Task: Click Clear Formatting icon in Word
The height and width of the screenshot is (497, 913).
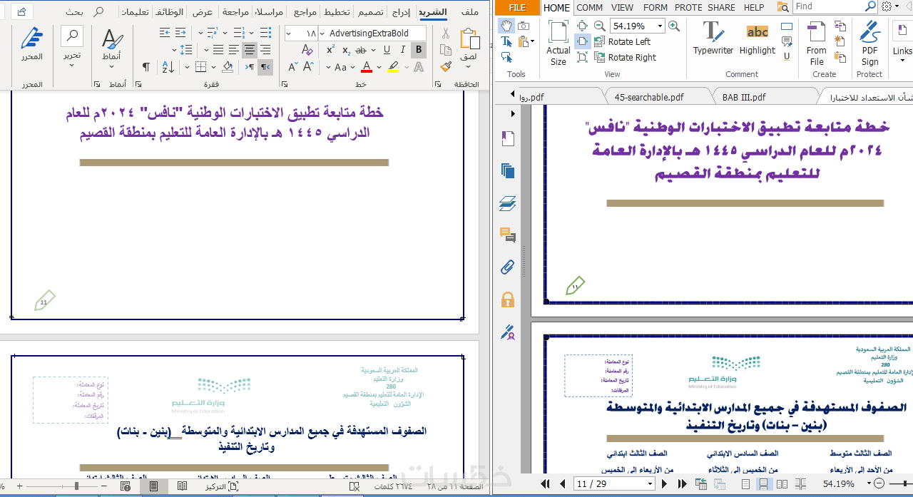Action: (307, 50)
